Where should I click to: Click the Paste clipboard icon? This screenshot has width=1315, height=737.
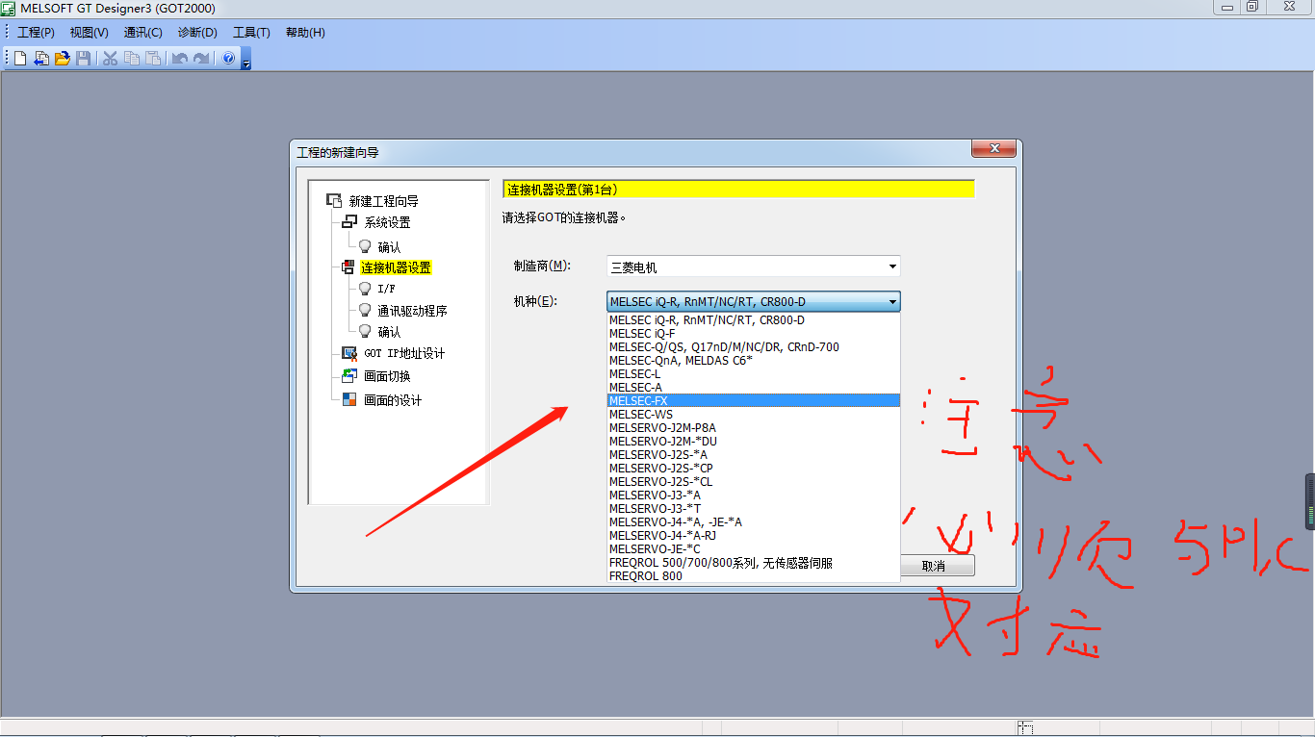pos(153,59)
